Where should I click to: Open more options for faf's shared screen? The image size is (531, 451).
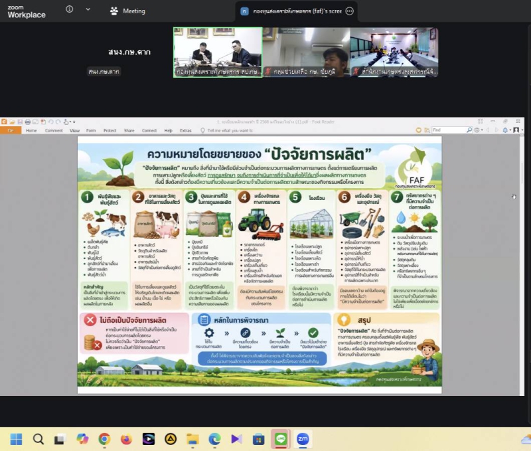(350, 11)
